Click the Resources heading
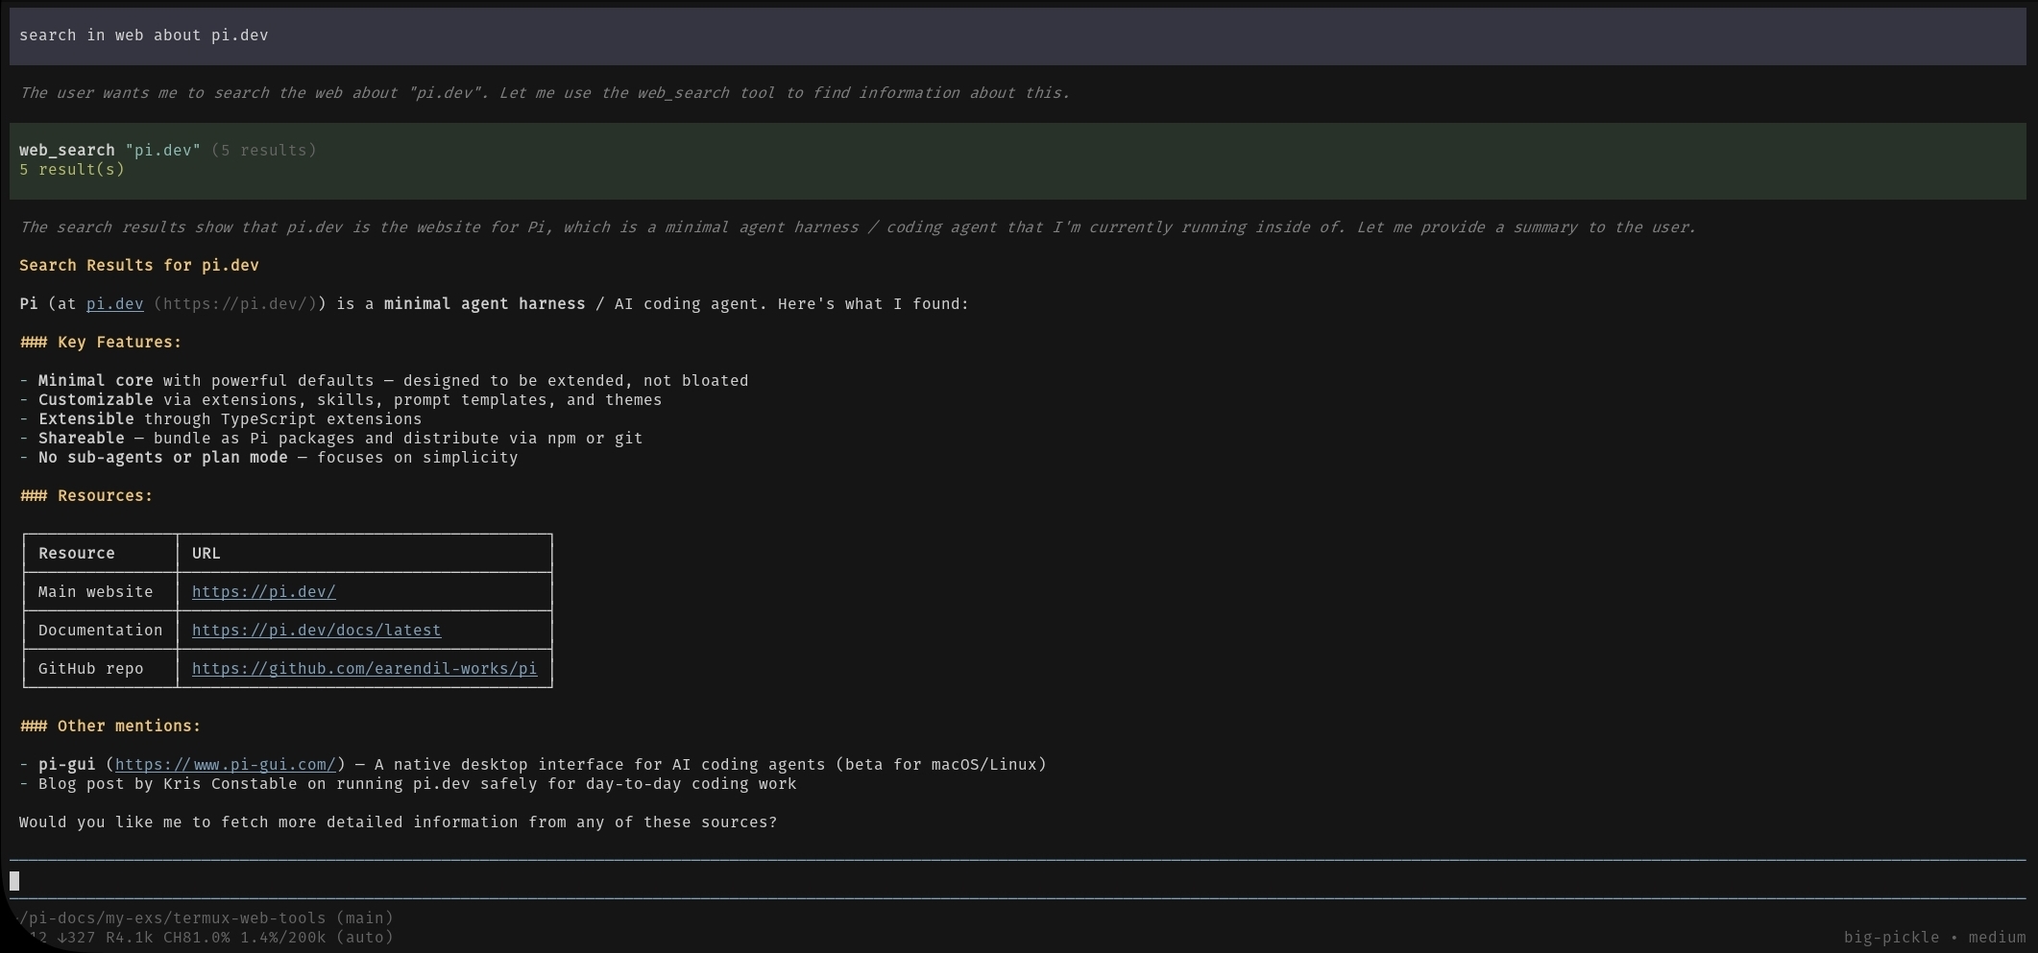The height and width of the screenshot is (953, 2038). 86,496
